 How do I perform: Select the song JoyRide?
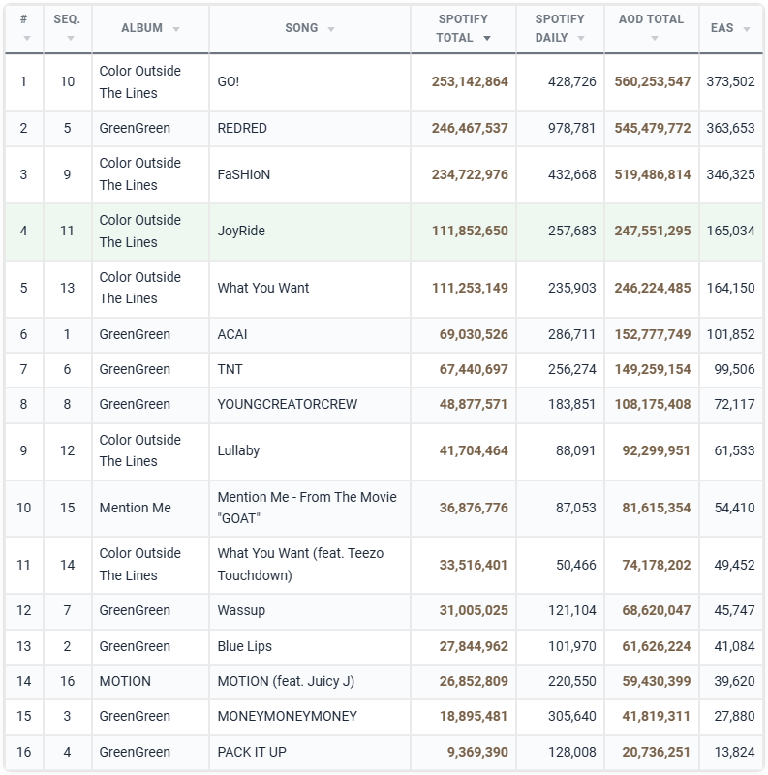(241, 231)
